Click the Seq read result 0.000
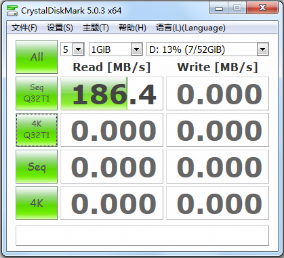The image size is (284, 258). point(112,167)
